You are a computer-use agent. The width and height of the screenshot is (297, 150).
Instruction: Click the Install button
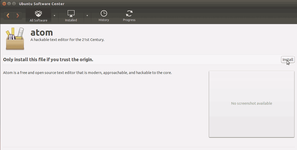pyautogui.click(x=288, y=59)
